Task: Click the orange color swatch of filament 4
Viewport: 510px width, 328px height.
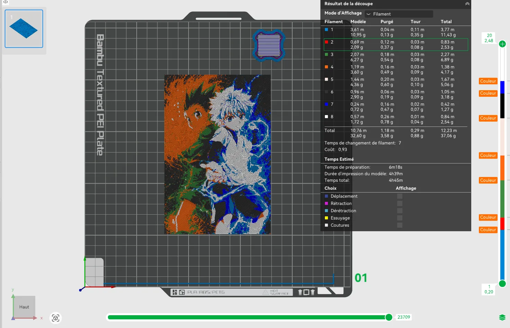Action: pos(326,67)
